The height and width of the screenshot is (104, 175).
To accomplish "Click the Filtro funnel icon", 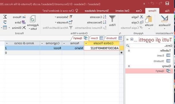I will pyautogui.click(x=112, y=19).
